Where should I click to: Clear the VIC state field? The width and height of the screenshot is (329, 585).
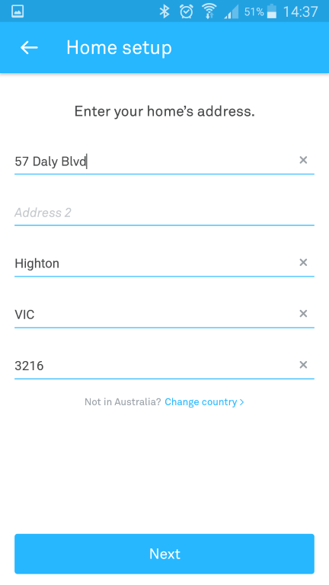tap(303, 314)
